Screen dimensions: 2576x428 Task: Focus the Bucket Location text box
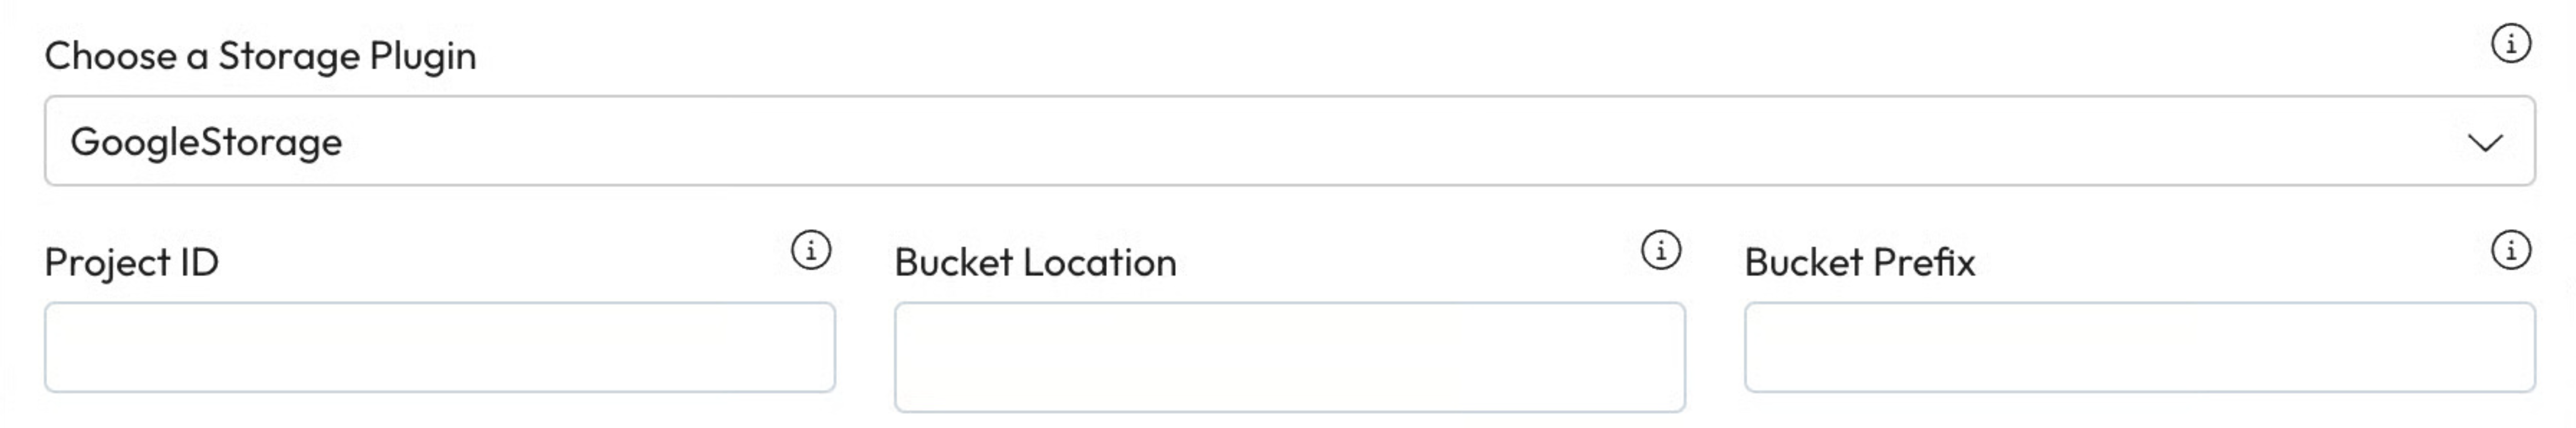pos(1289,357)
